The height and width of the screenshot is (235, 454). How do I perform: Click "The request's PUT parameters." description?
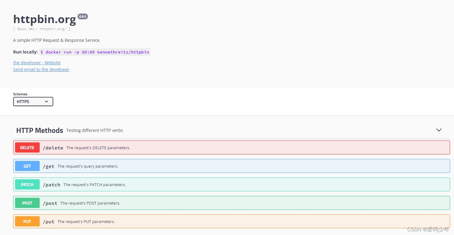[x=86, y=222]
